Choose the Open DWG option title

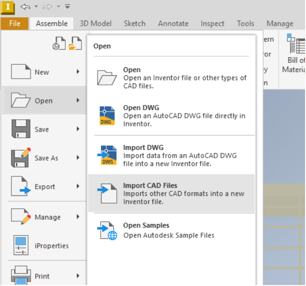[x=141, y=108]
